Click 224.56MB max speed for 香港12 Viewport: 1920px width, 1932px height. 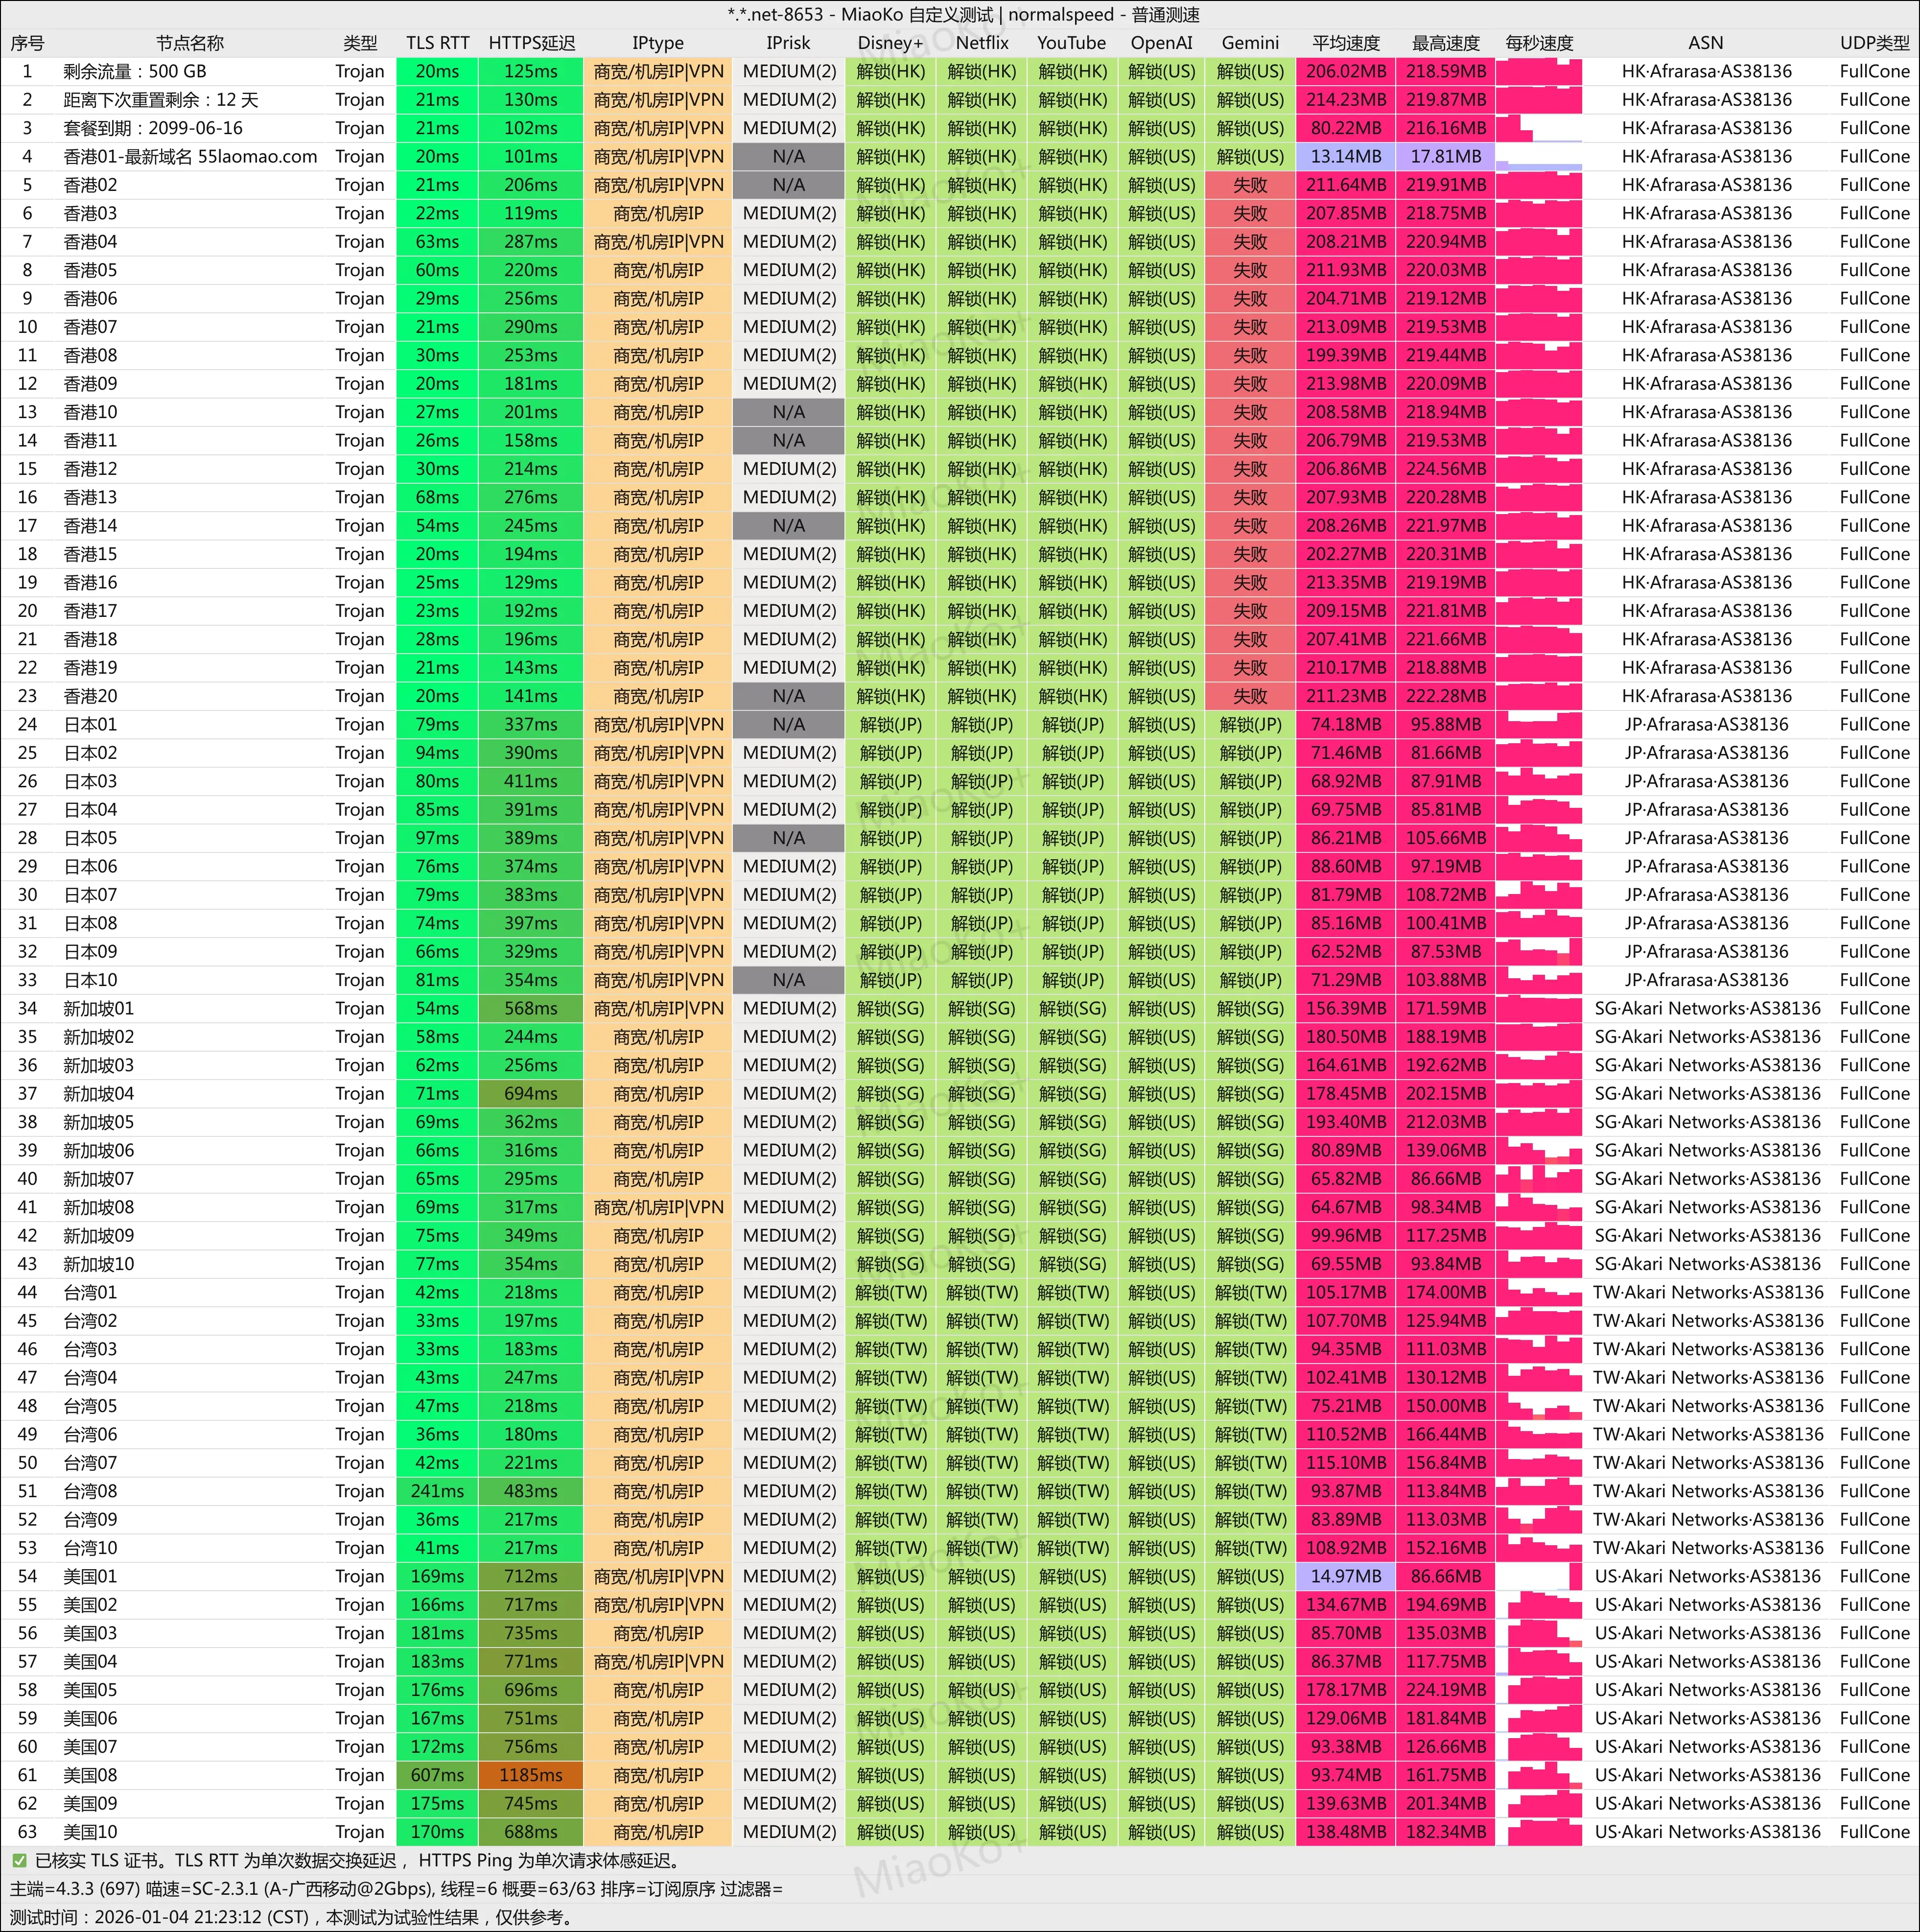1445,469
